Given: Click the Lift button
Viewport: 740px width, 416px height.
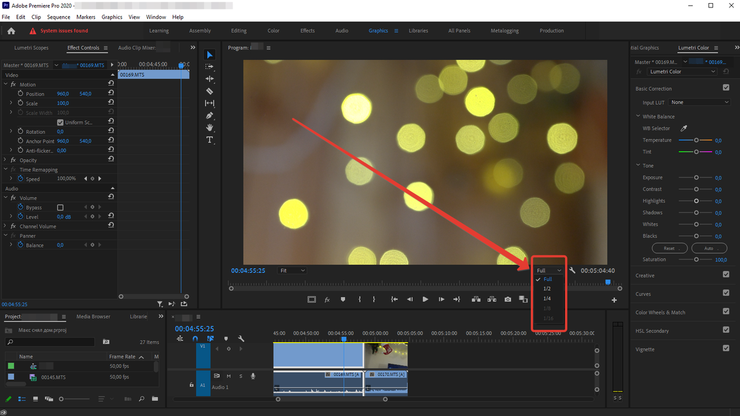Looking at the screenshot, I should click(x=476, y=300).
